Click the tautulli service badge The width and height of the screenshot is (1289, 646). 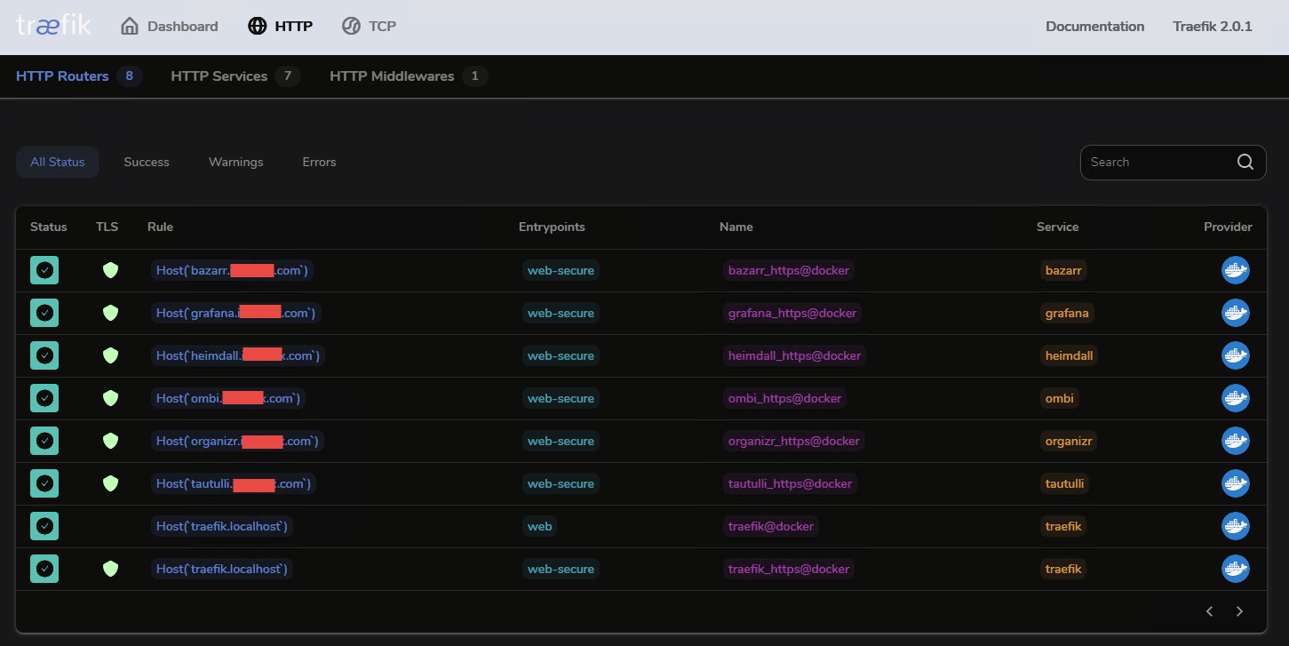click(x=1065, y=483)
